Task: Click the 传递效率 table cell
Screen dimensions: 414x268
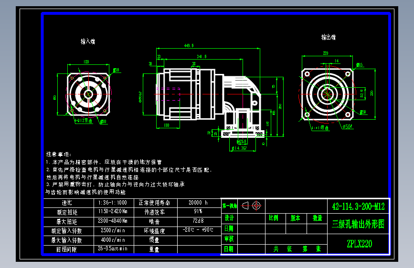Action: (156, 212)
